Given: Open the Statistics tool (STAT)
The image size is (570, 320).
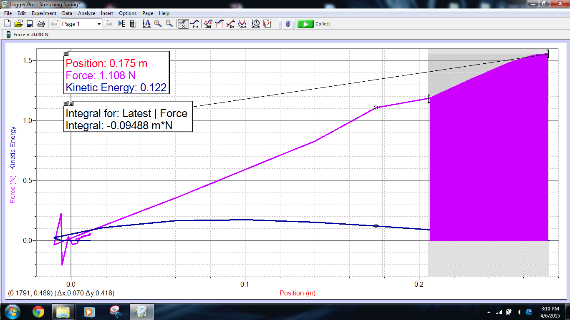Looking at the screenshot, I should click(x=208, y=24).
